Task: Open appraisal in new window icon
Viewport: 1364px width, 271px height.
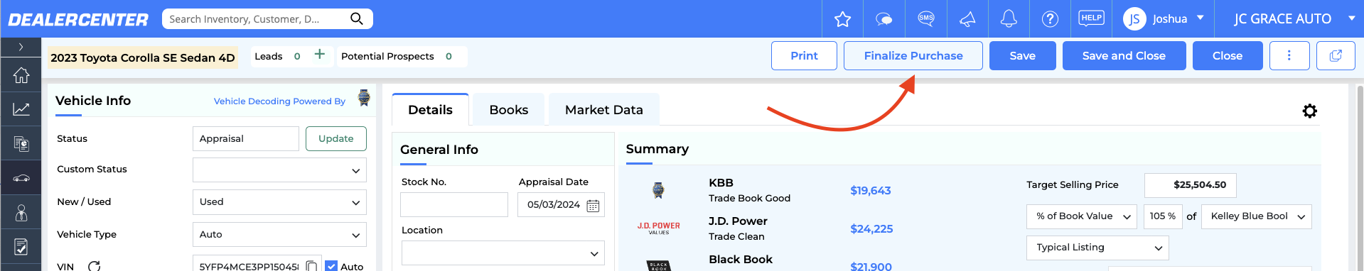Action: click(1336, 55)
